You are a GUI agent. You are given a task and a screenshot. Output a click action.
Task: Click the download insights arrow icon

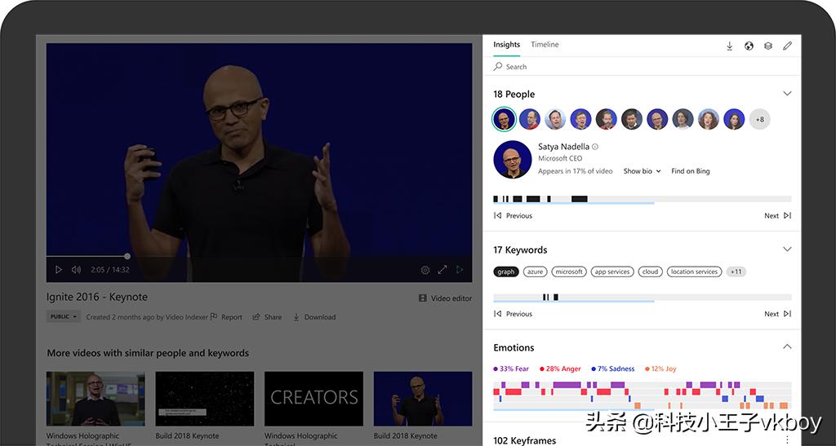click(729, 46)
